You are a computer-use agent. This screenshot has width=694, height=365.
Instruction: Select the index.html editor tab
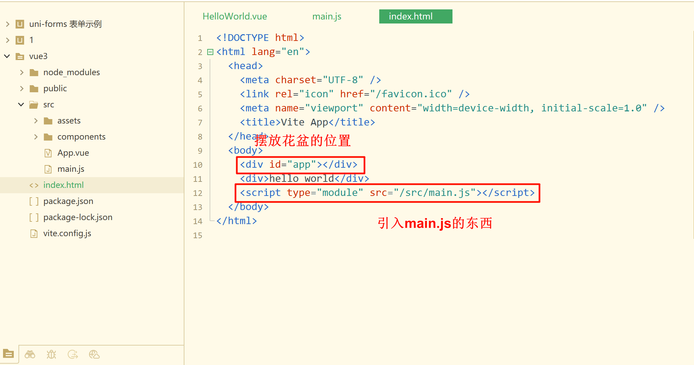pos(415,16)
